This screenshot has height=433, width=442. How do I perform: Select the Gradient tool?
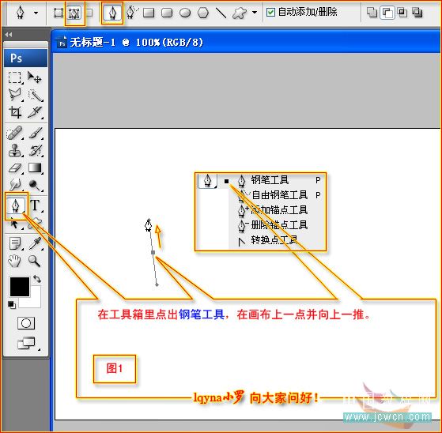coord(35,168)
